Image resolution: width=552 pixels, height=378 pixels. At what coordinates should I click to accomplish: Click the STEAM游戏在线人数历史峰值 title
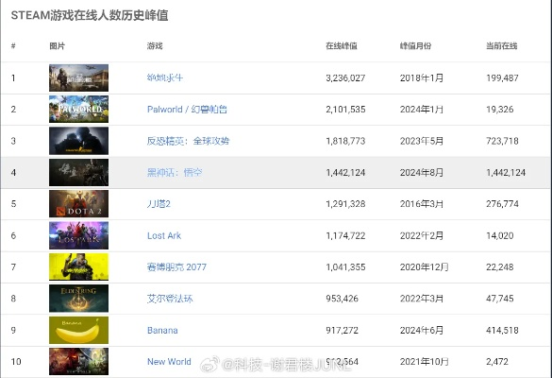pyautogui.click(x=90, y=15)
